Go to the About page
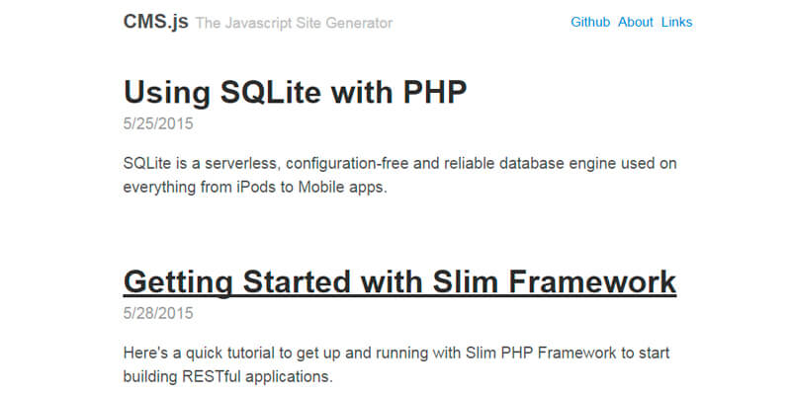The image size is (791, 395). (x=636, y=22)
